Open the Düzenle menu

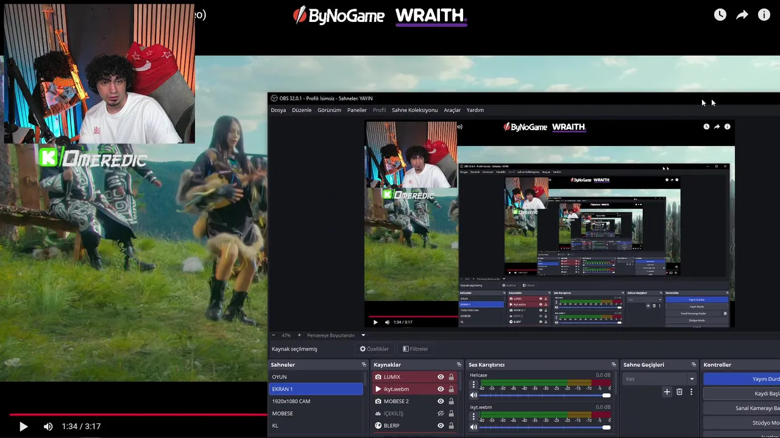[302, 110]
